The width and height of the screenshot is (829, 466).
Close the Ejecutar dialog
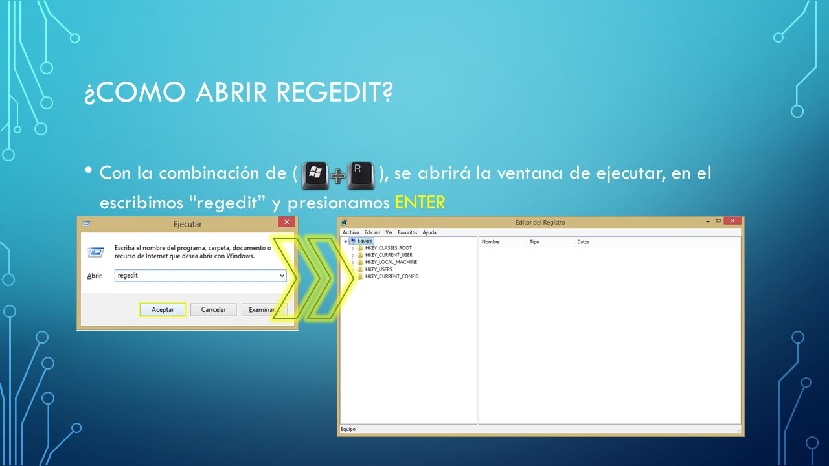[286, 222]
